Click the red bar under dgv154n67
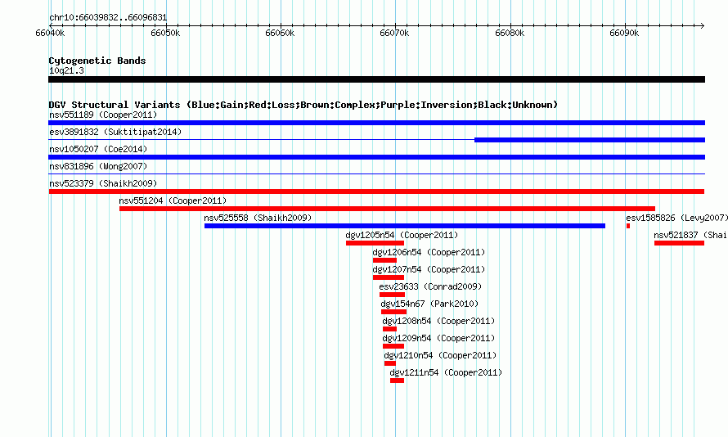Screen dimensions: 728x437 [x=393, y=312]
